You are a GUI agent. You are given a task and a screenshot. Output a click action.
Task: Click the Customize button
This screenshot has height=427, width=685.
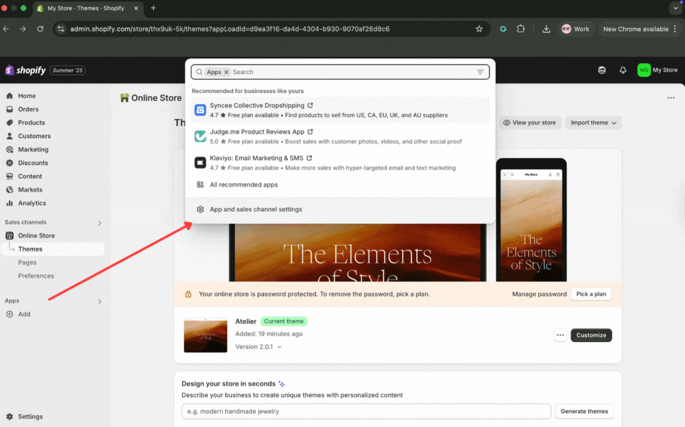pos(591,335)
